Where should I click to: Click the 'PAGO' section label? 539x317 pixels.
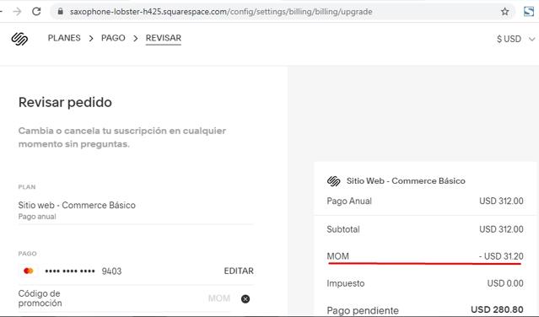tap(27, 254)
